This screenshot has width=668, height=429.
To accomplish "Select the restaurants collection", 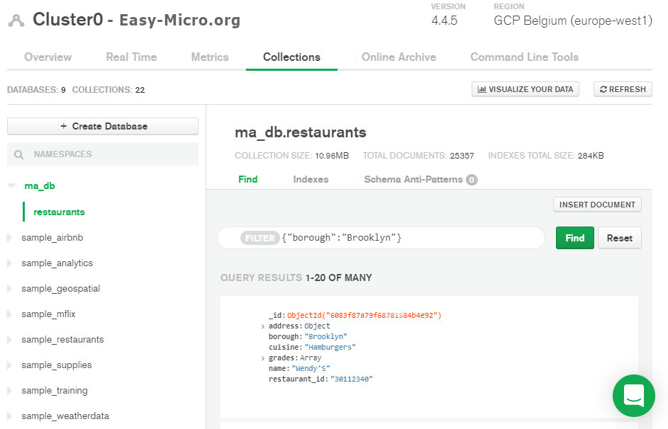I will click(x=59, y=212).
